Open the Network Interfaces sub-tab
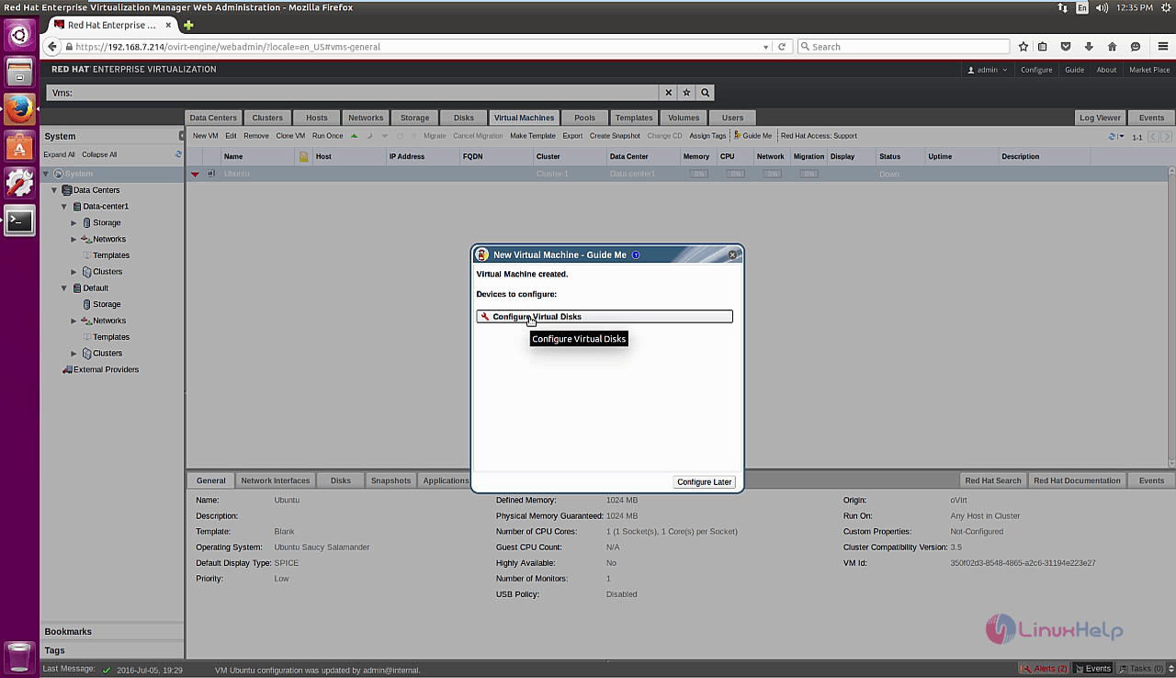1176x678 pixels. click(x=276, y=480)
